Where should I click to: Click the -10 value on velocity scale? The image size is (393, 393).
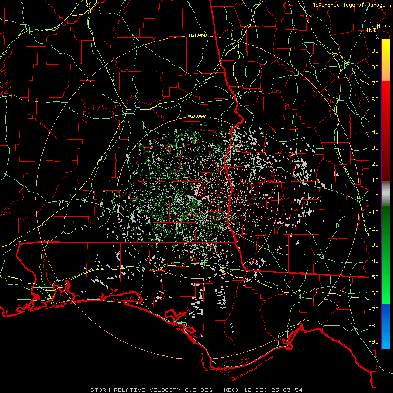373,213
